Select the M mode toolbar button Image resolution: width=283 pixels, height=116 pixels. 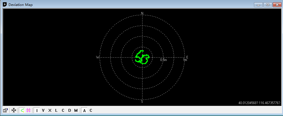[x=76, y=110]
